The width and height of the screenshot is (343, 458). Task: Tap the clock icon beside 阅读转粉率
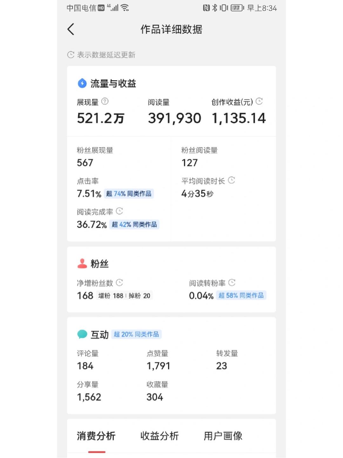(x=232, y=282)
